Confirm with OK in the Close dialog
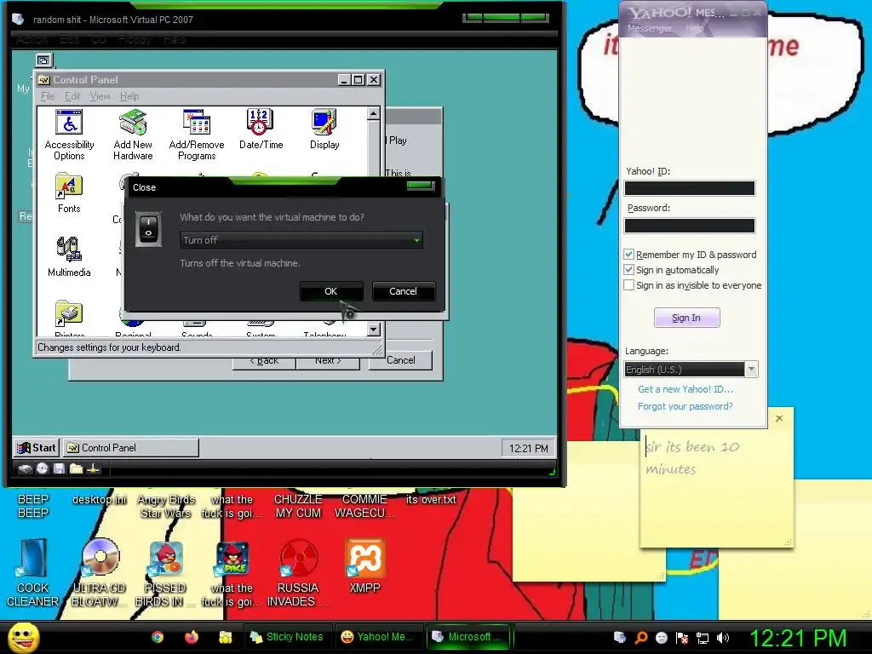Image resolution: width=872 pixels, height=654 pixels. (x=331, y=291)
